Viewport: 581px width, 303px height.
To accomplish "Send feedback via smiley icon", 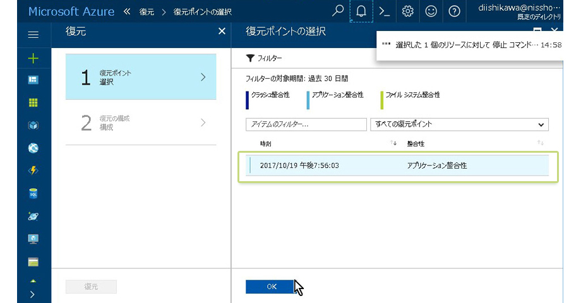I will click(431, 11).
